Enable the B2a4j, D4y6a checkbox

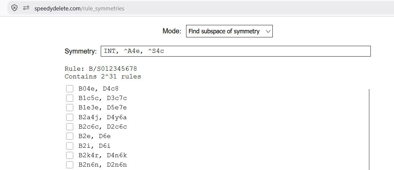coord(70,117)
